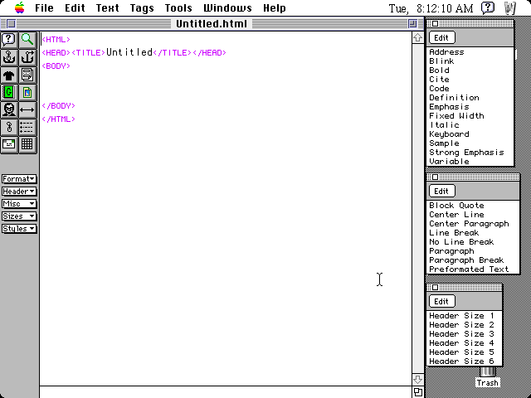The image size is (531, 398).
Task: Click Edit button above Address list
Action: pyautogui.click(x=441, y=38)
